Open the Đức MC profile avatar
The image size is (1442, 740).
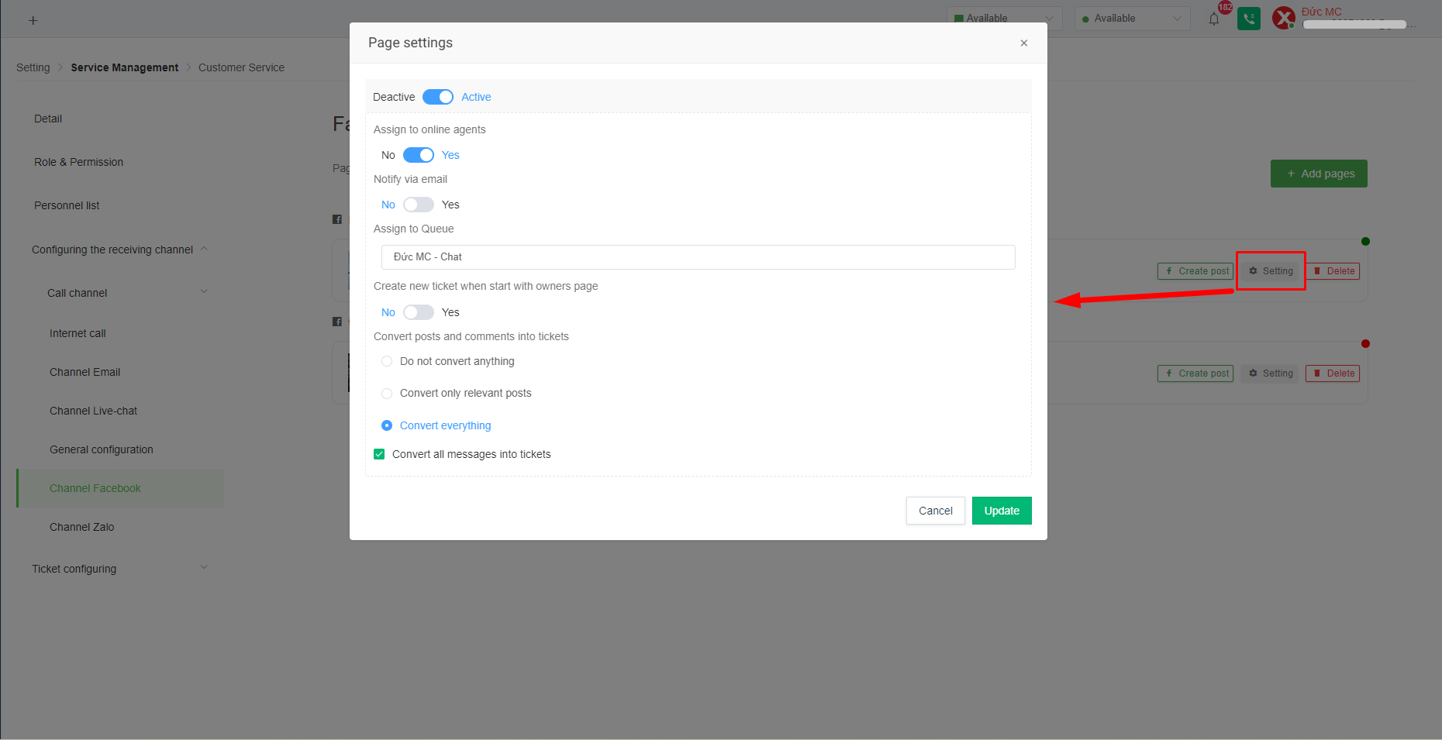(x=1284, y=18)
